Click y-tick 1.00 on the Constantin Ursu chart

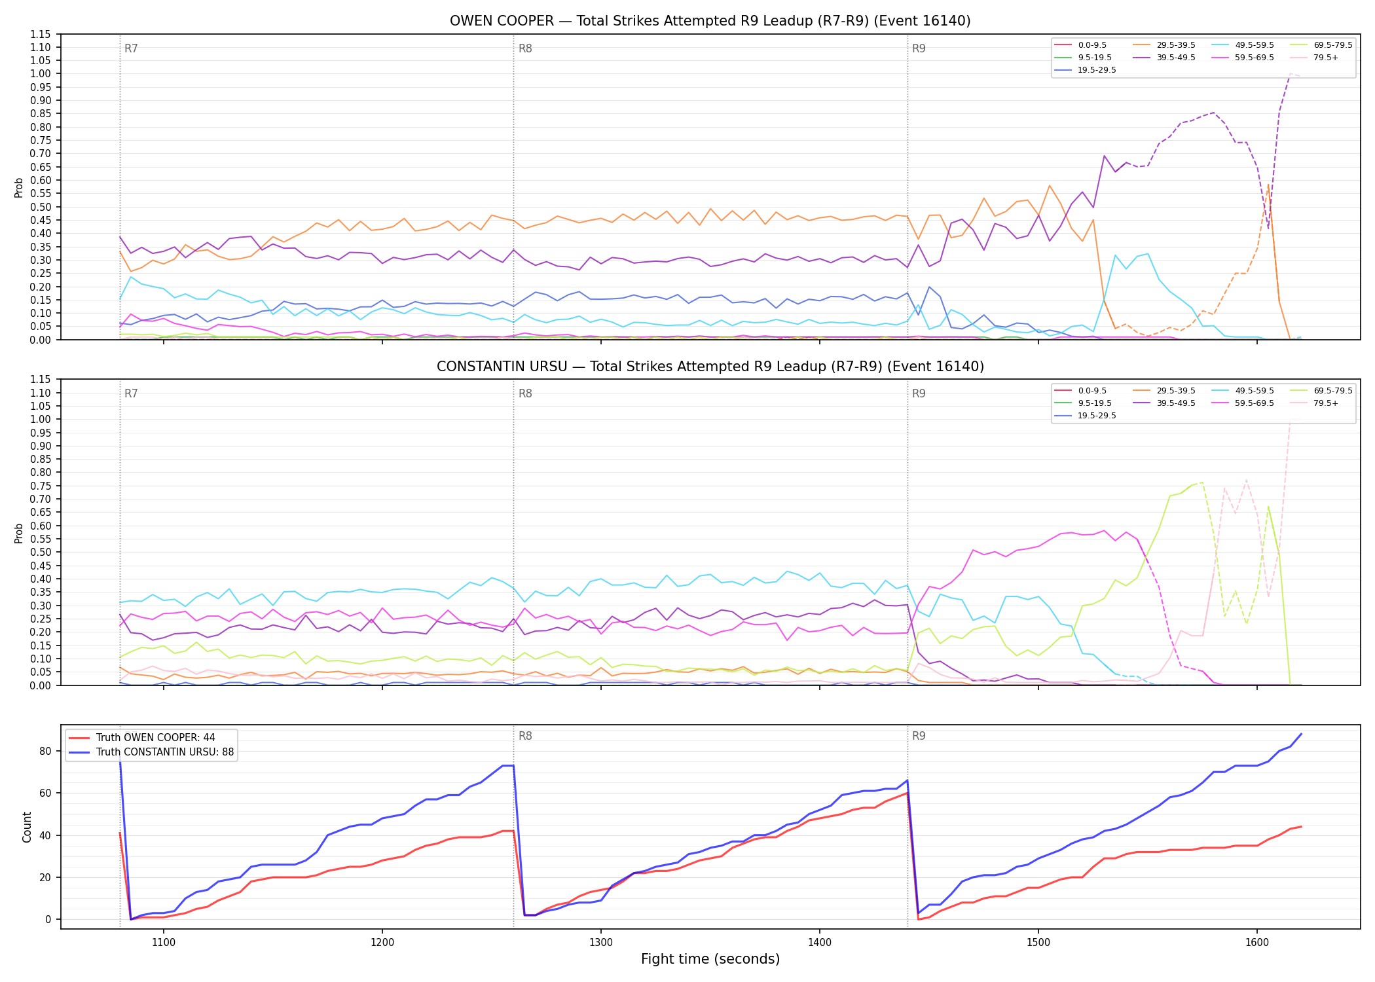click(41, 419)
